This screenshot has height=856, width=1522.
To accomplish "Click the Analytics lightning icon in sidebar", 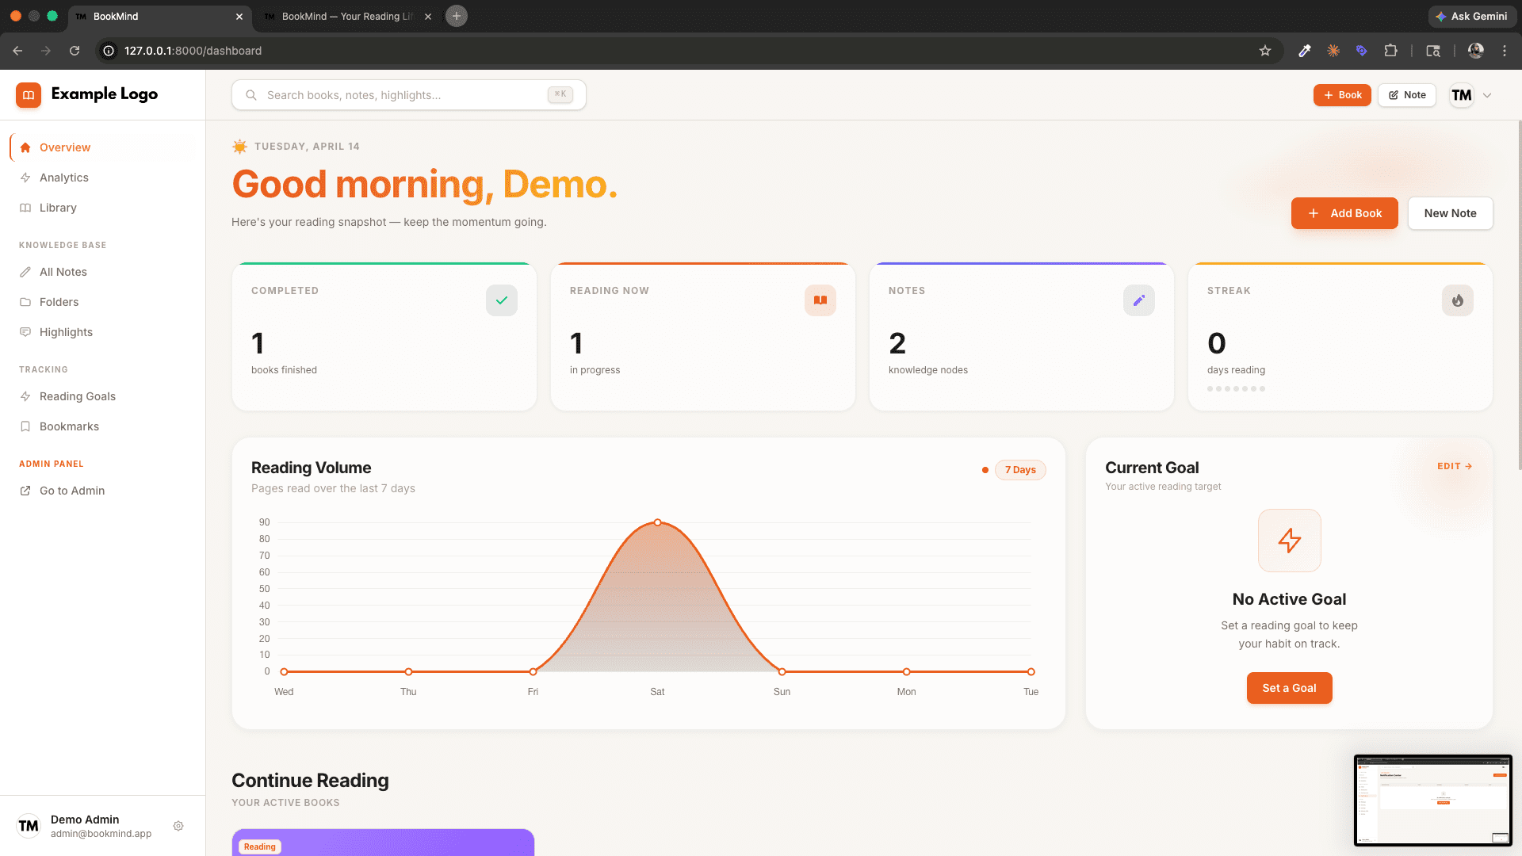I will (25, 178).
